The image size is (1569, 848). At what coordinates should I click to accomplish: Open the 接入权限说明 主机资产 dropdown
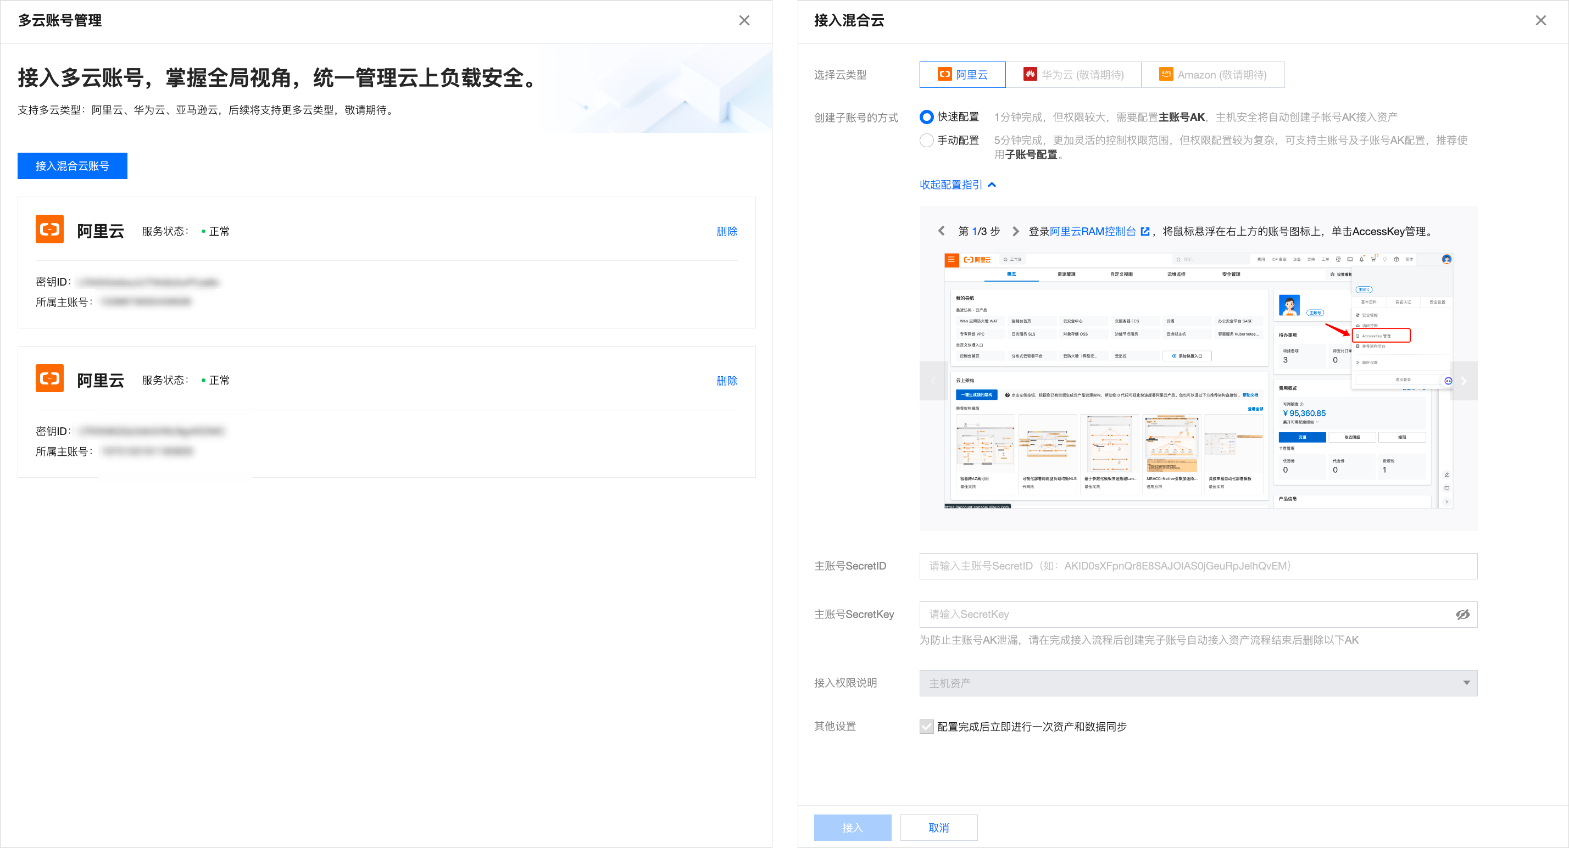point(1198,683)
